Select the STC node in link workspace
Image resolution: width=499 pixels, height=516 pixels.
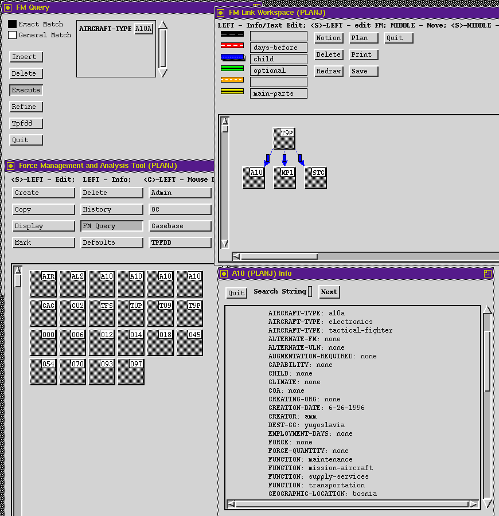(315, 178)
